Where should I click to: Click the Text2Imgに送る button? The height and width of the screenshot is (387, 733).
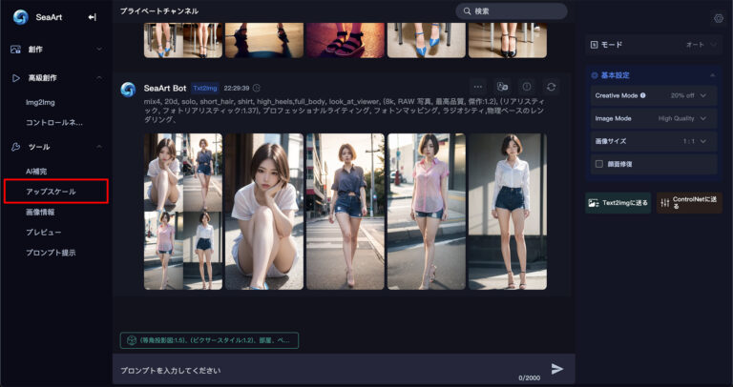pos(618,203)
